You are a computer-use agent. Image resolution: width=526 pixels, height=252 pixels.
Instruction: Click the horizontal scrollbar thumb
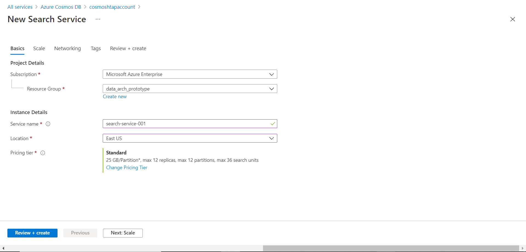pyautogui.click(x=391, y=248)
